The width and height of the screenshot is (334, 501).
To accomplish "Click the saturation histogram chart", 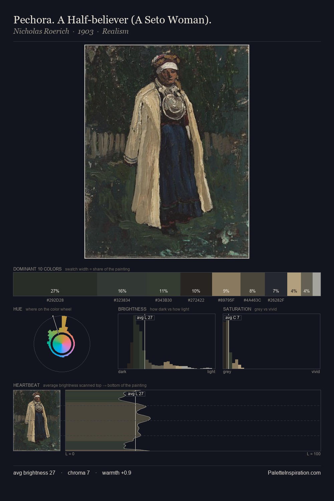I will tap(272, 341).
